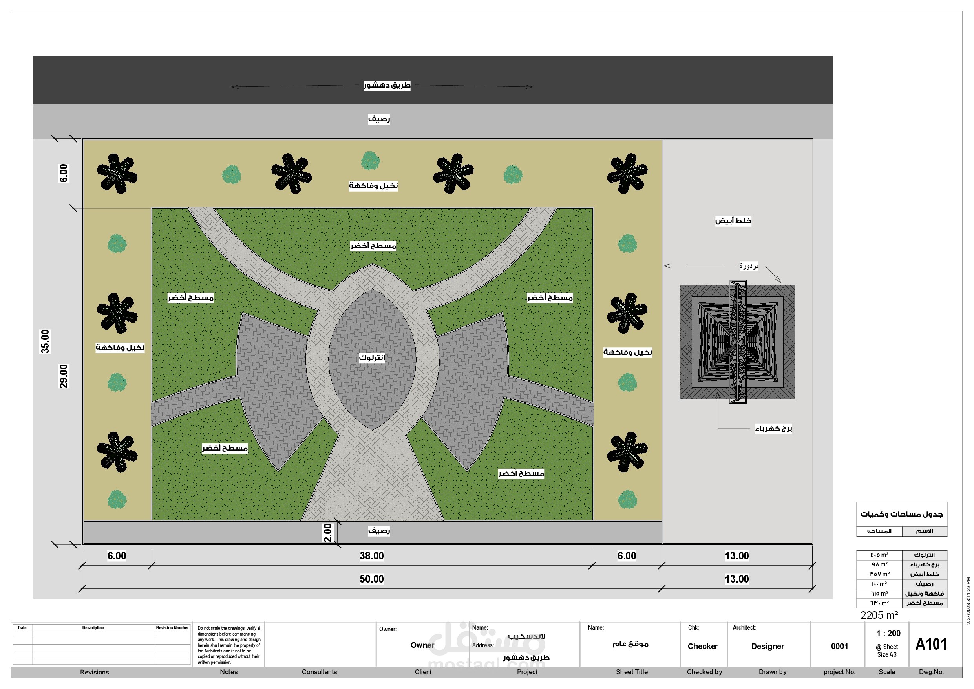Select the 2.00 sidewalk width dimension
The height and width of the screenshot is (689, 974).
pos(327,533)
